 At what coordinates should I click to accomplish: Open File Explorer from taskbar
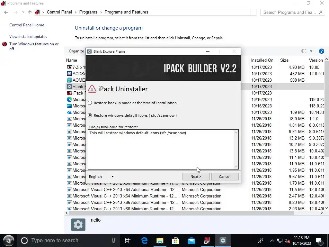(160, 241)
